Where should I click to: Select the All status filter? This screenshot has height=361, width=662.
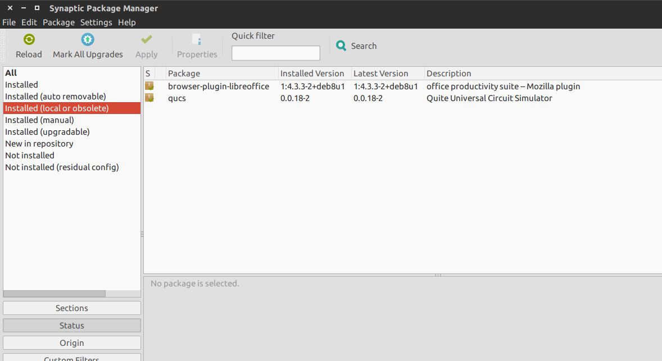tap(72, 73)
